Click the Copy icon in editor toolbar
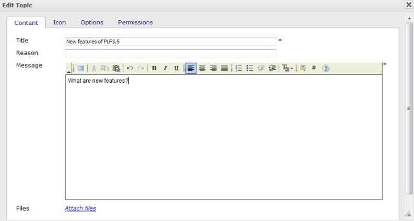The width and height of the screenshot is (414, 221). point(105,68)
